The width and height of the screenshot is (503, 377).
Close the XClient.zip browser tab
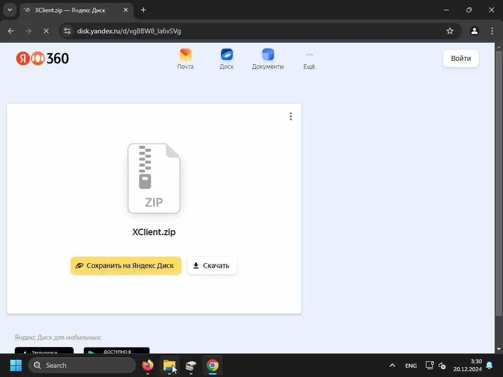coord(126,10)
